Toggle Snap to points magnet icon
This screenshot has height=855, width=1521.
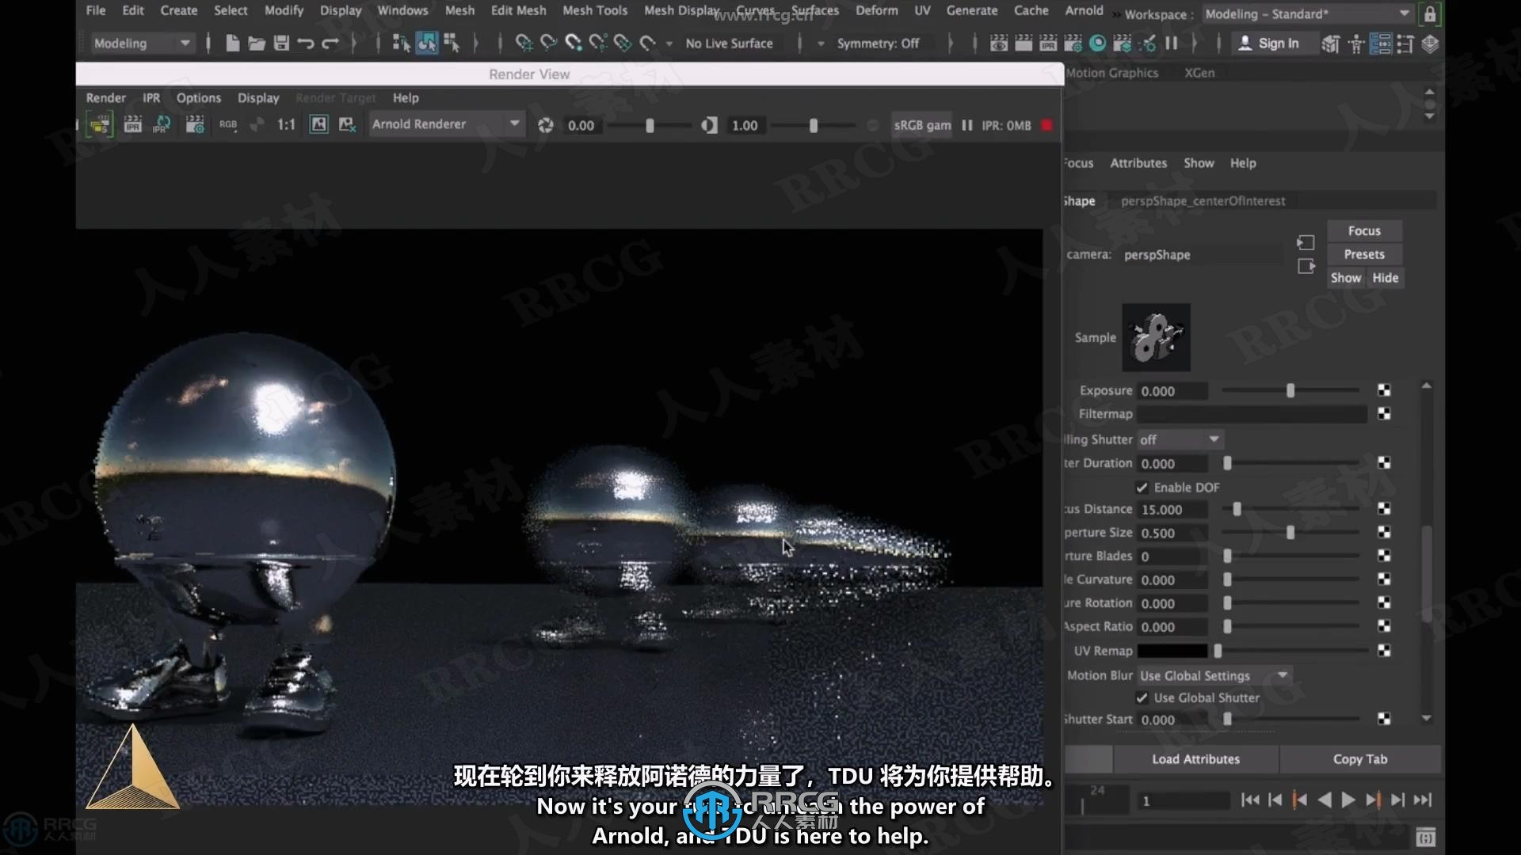(574, 43)
